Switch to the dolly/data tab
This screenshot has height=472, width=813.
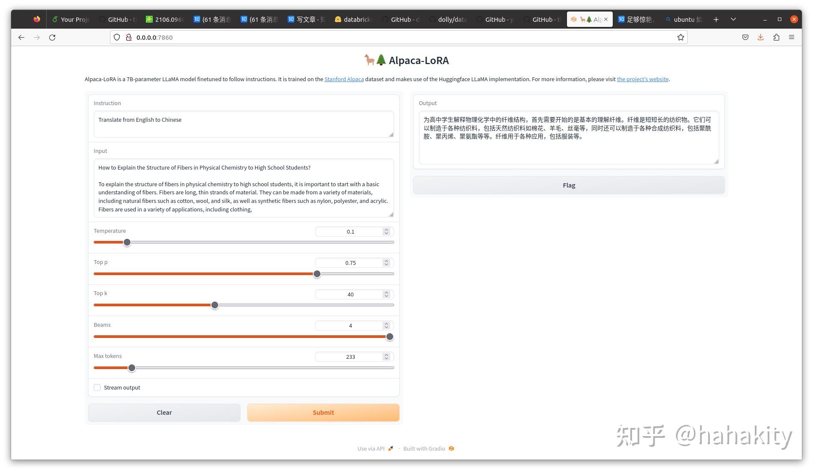click(x=448, y=19)
